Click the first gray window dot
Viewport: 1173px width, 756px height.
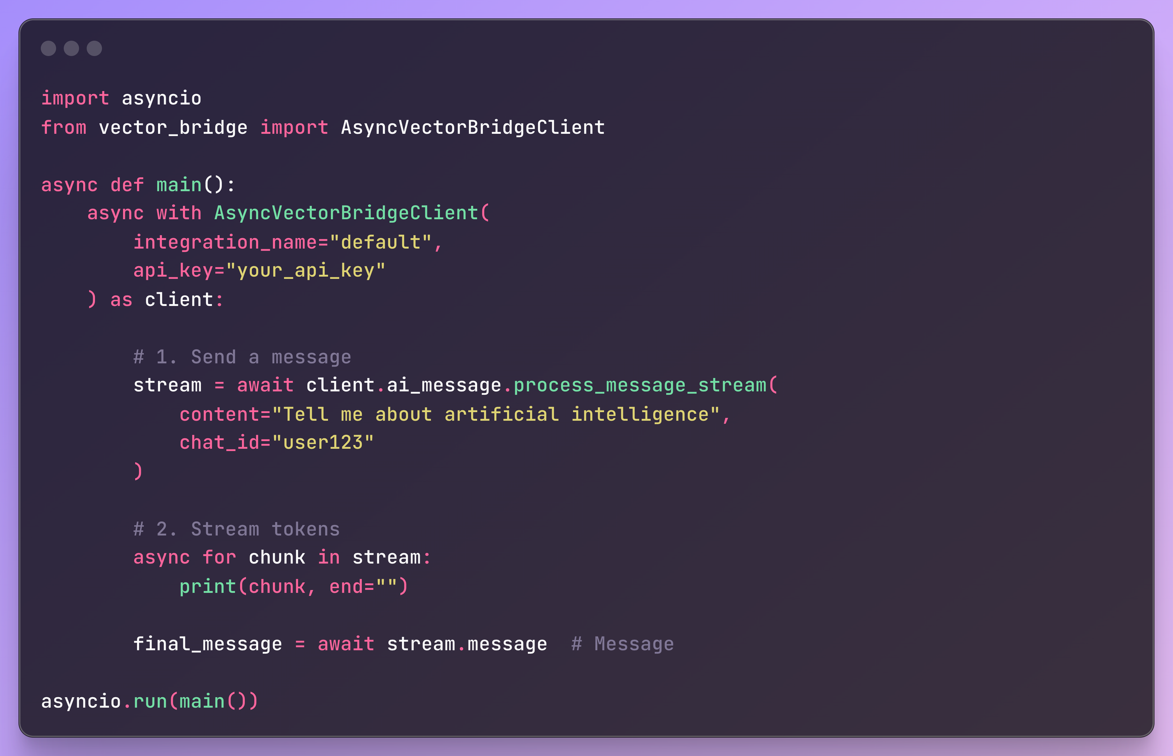(48, 48)
